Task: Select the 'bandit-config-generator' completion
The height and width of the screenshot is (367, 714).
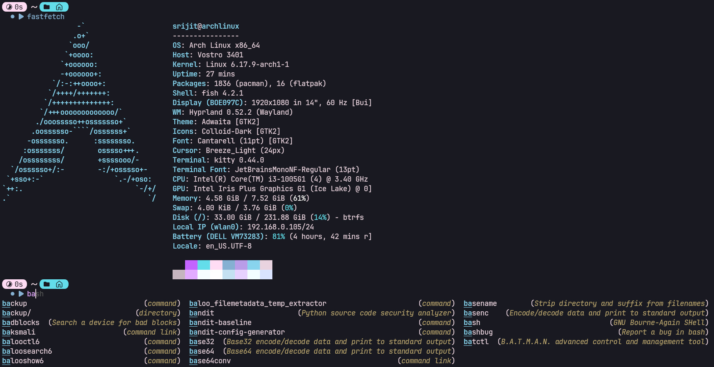Action: [x=322, y=332]
